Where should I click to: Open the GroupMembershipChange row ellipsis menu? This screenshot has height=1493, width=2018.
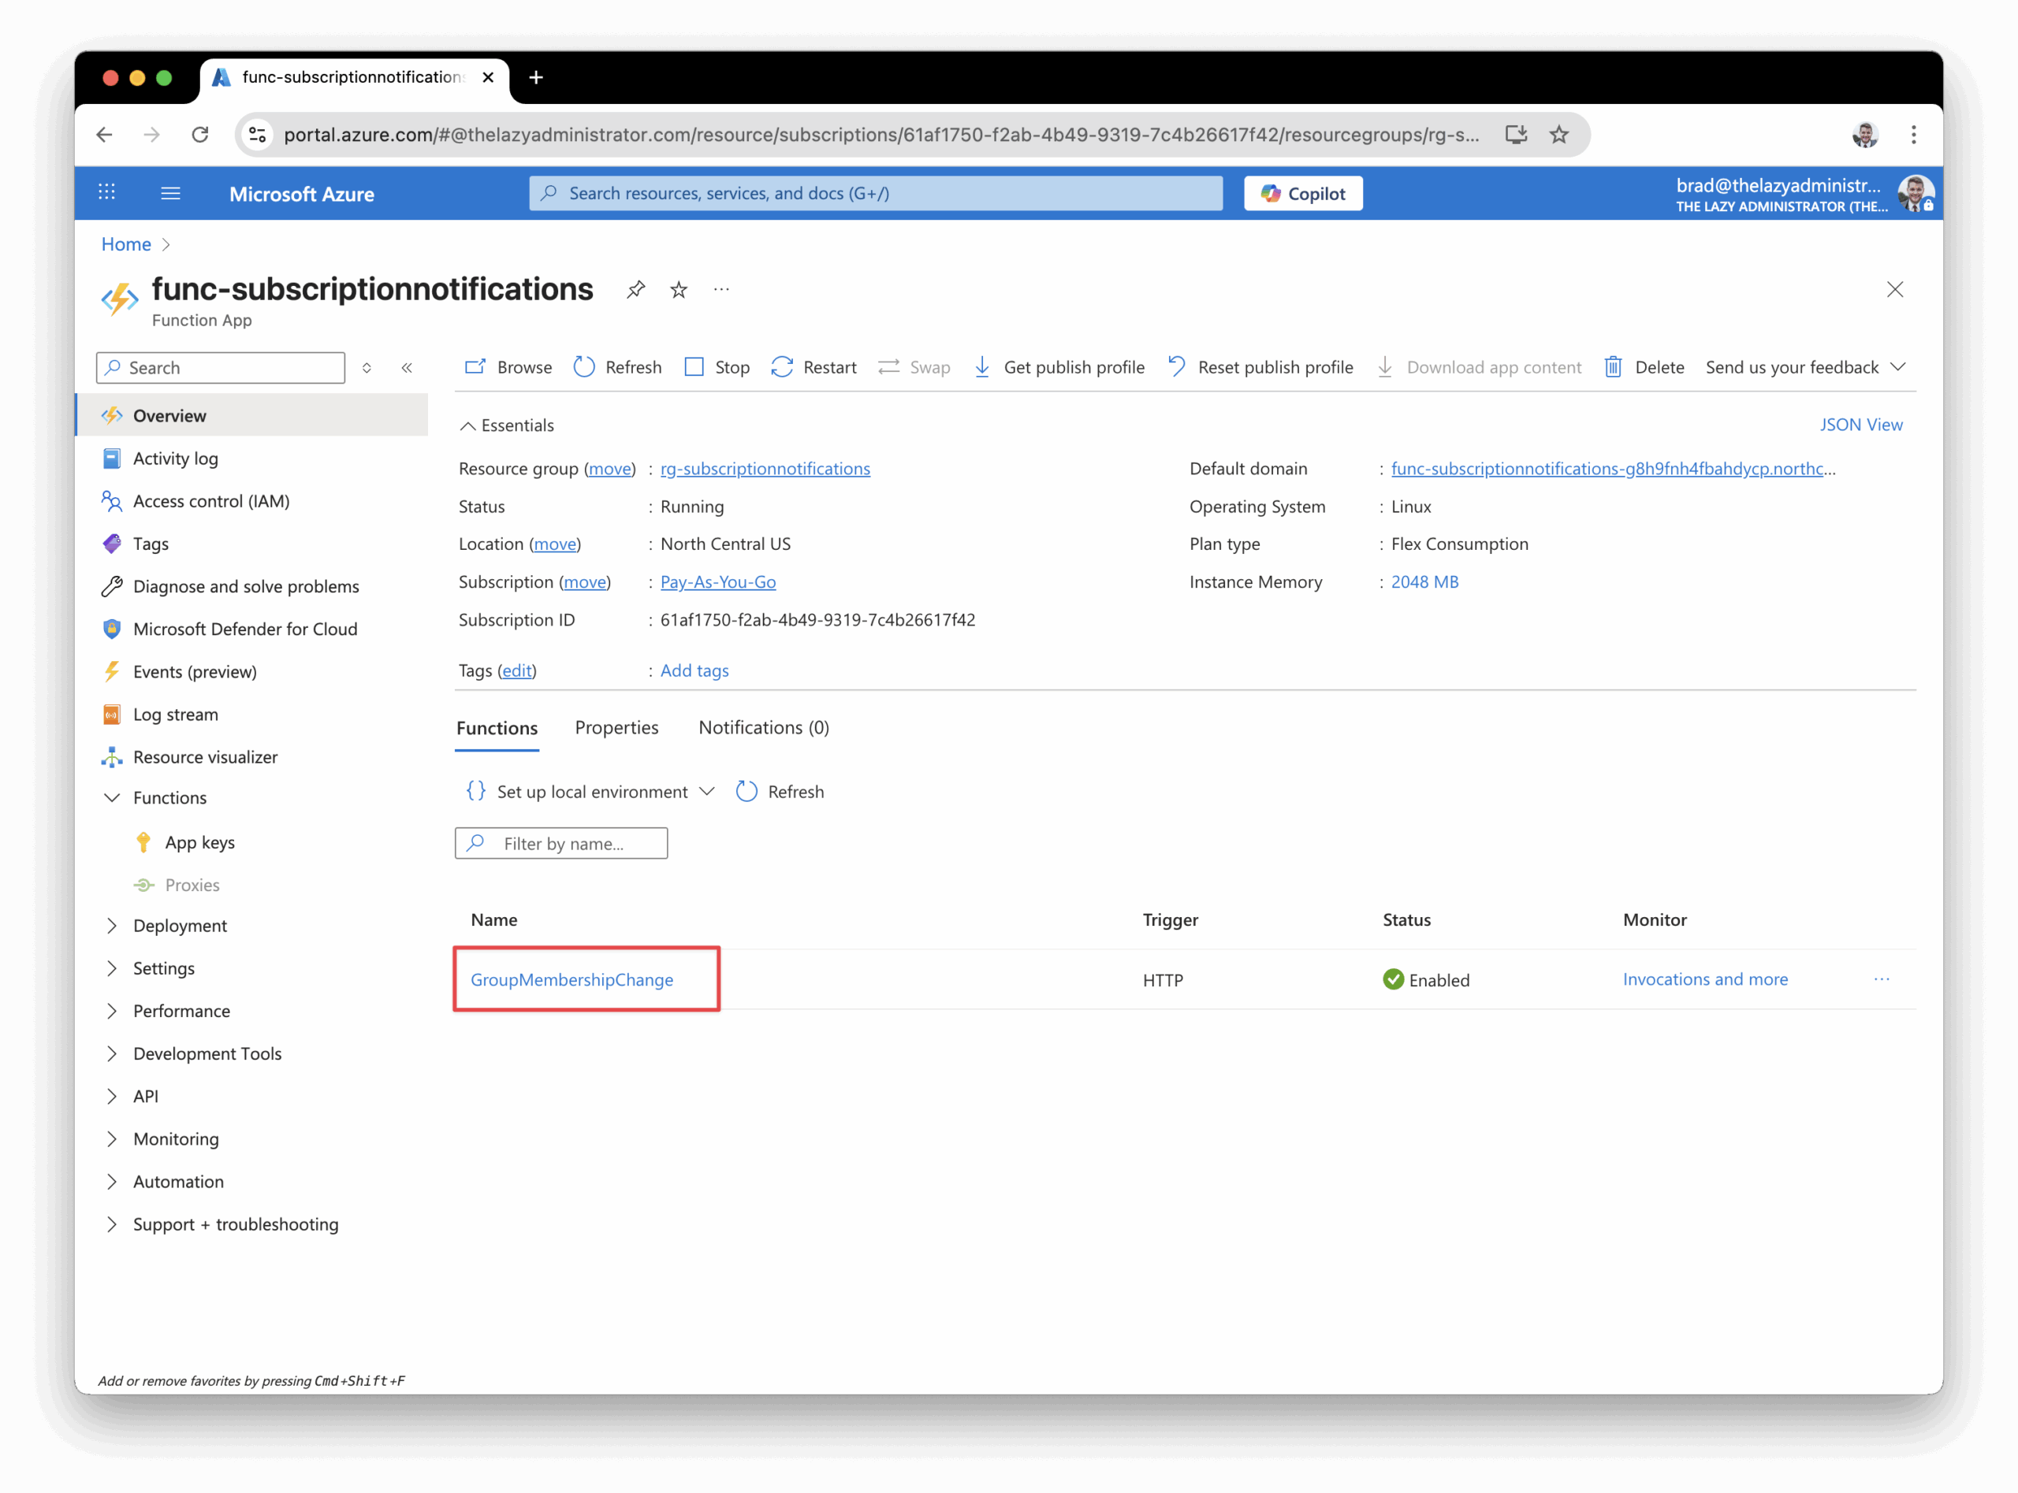point(1882,979)
